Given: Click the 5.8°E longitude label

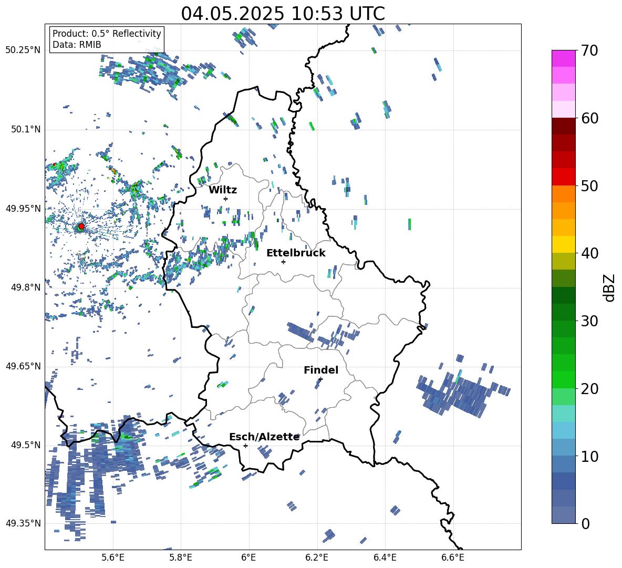Looking at the screenshot, I should tap(181, 557).
